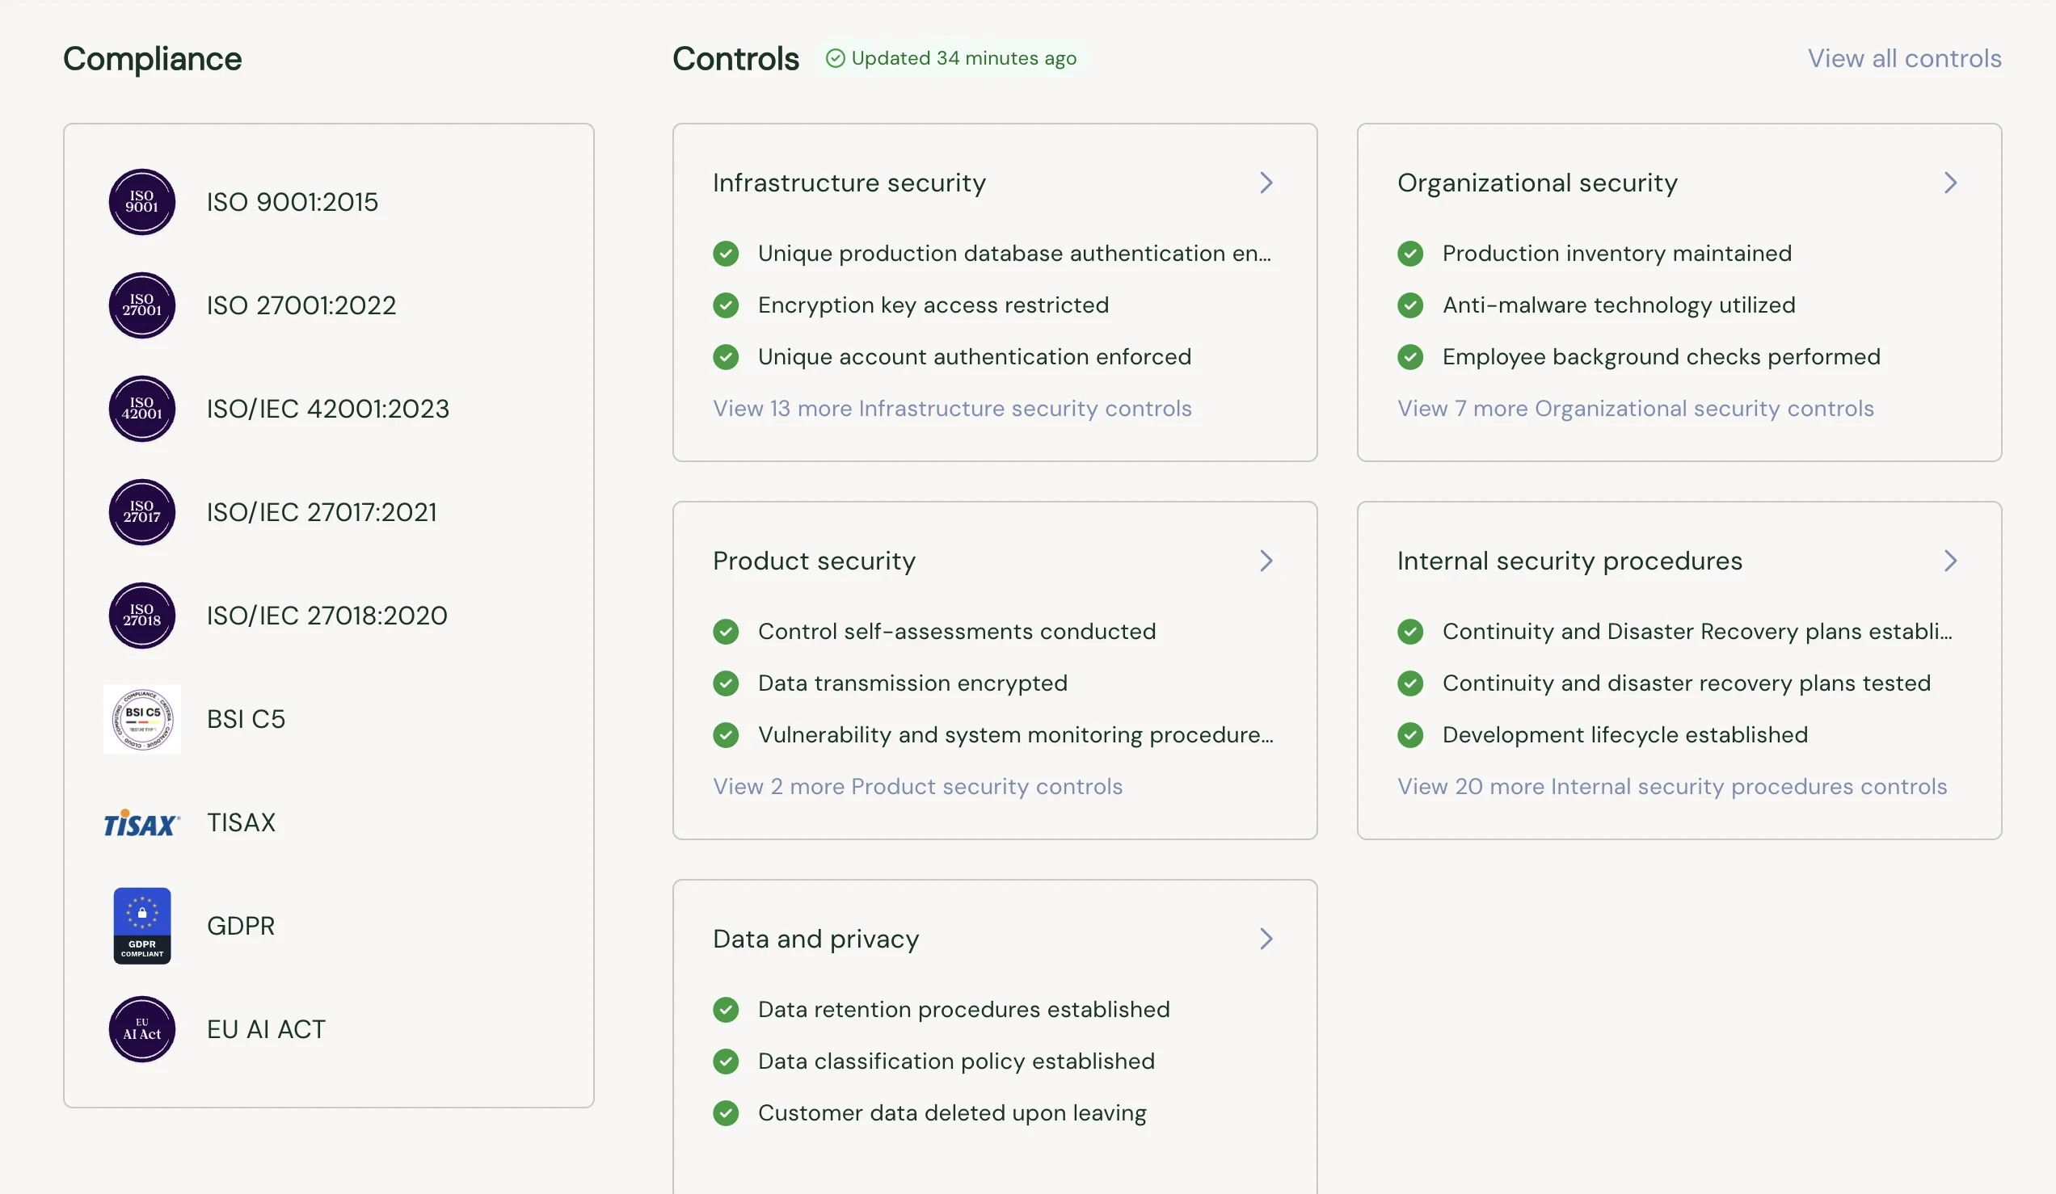Click check mark next to Anti-malware technology utilized

click(1409, 305)
